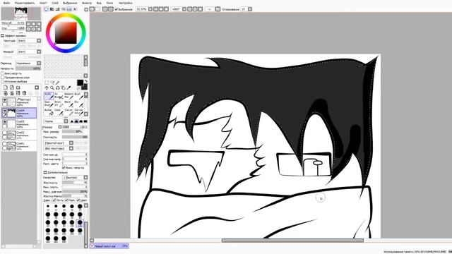Image resolution: width=452 pixels, height=254 pixels.
Task: Choose the Blur brush tool
Action: (x=78, y=104)
